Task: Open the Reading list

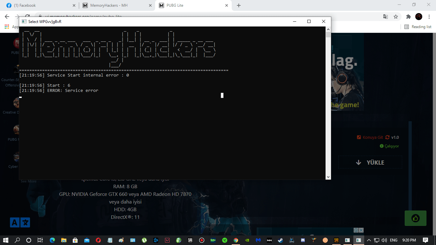Action: (418, 27)
